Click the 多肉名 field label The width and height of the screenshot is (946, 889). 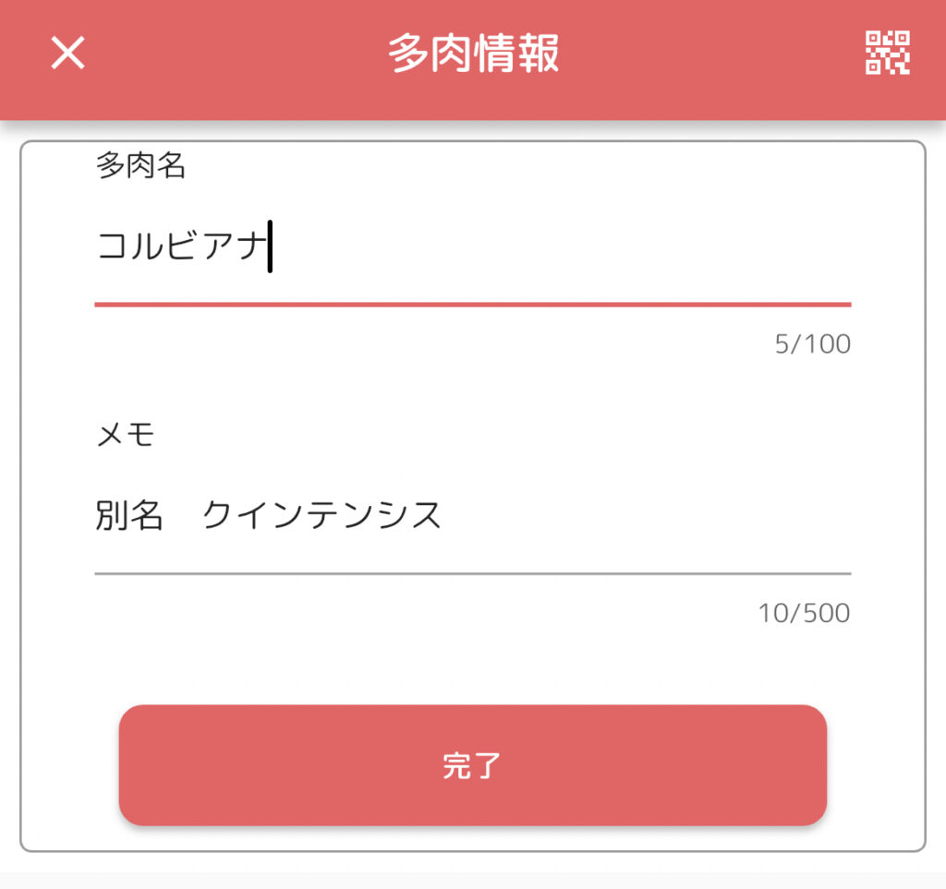pyautogui.click(x=140, y=166)
